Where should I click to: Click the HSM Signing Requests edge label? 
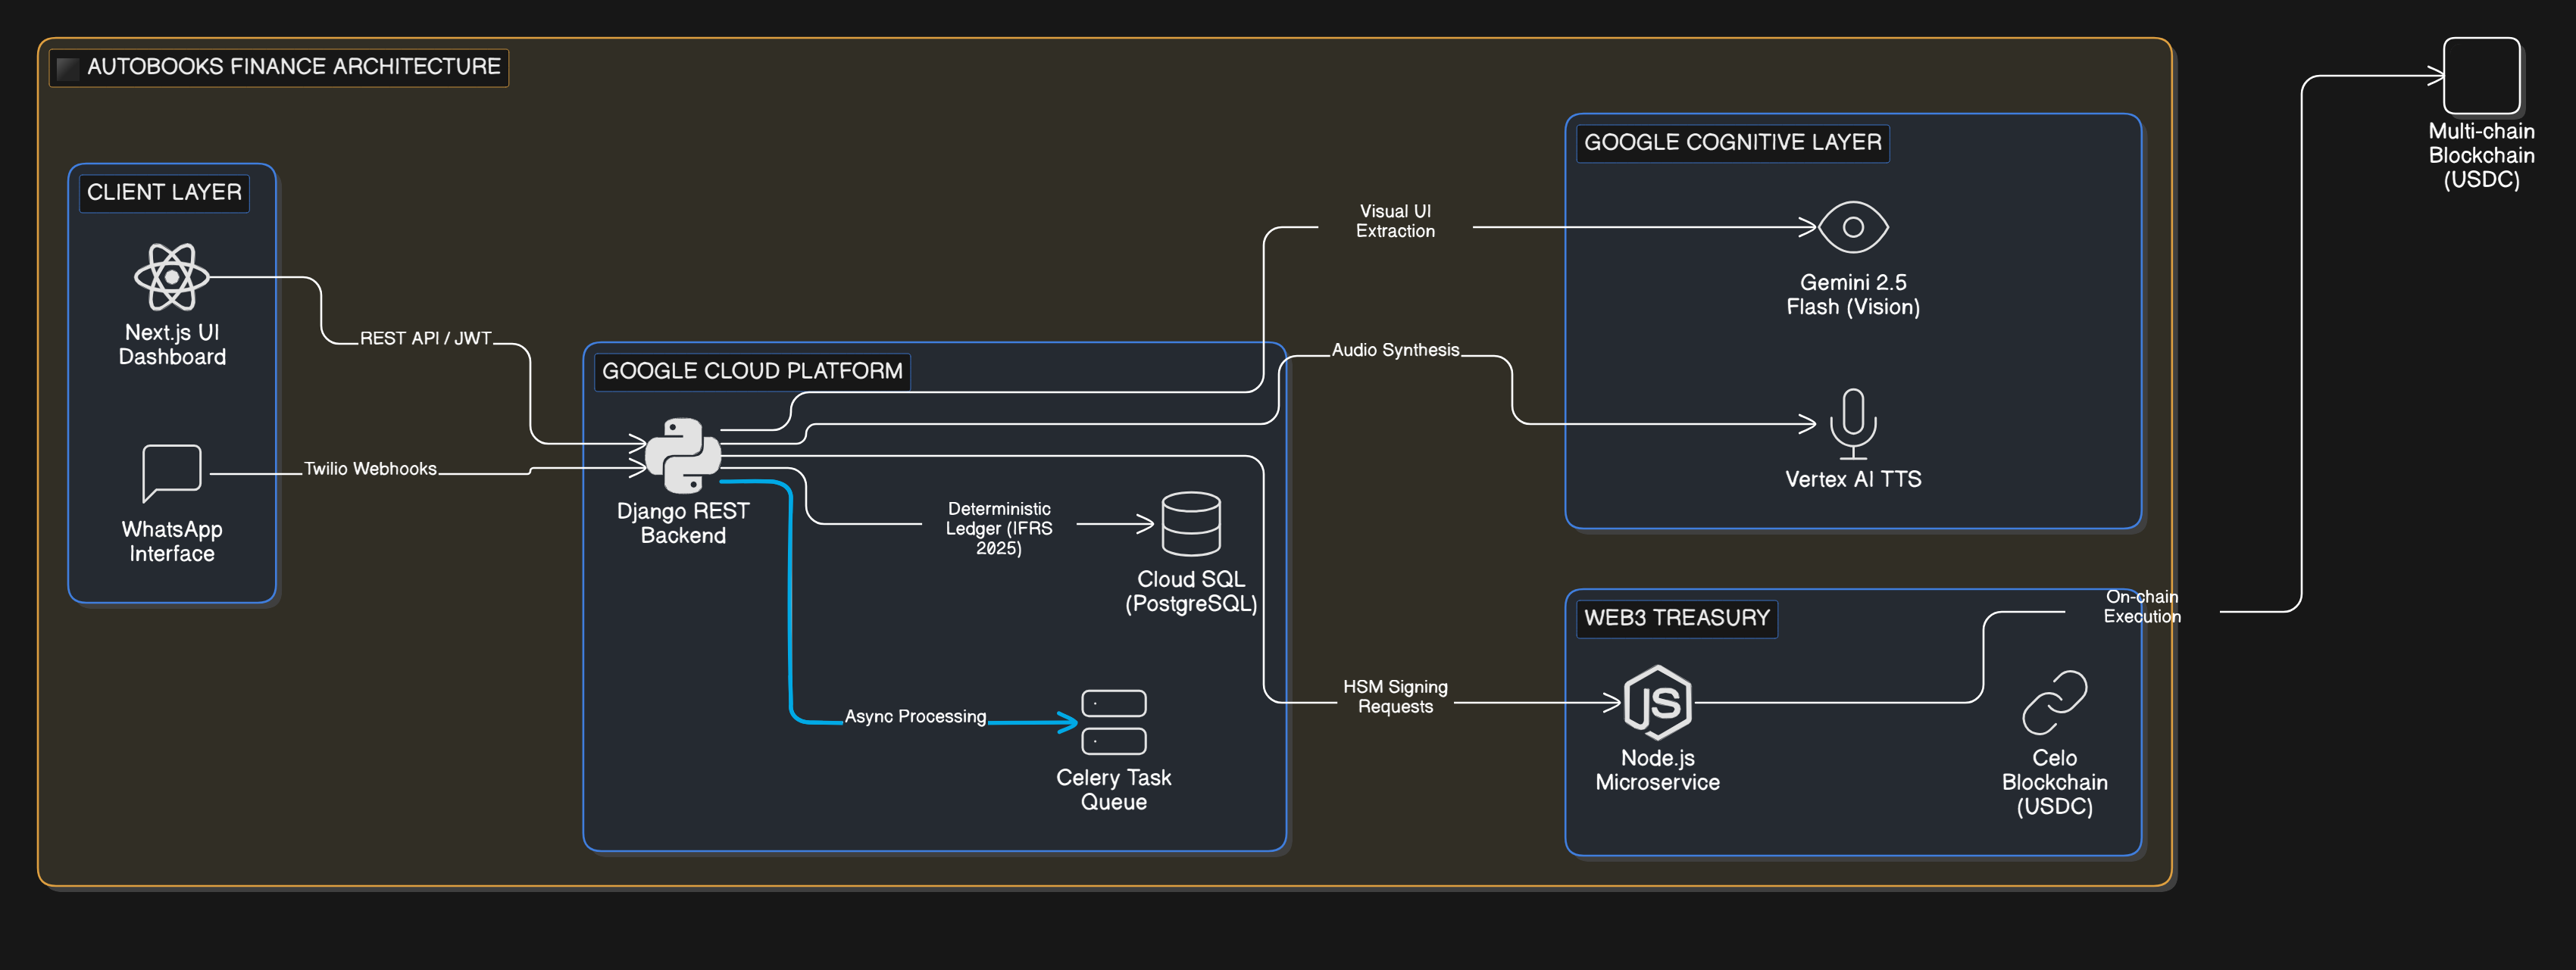[1394, 697]
